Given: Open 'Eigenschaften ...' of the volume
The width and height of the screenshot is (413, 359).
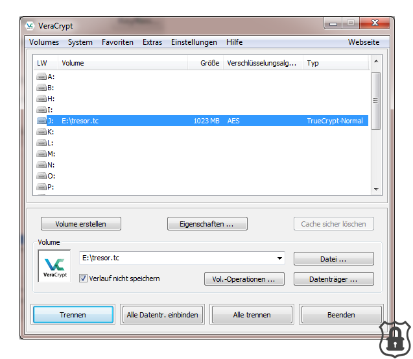Looking at the screenshot, I should pos(207,224).
